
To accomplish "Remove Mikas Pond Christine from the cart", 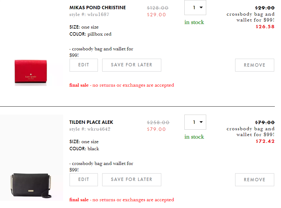I will point(255,65).
